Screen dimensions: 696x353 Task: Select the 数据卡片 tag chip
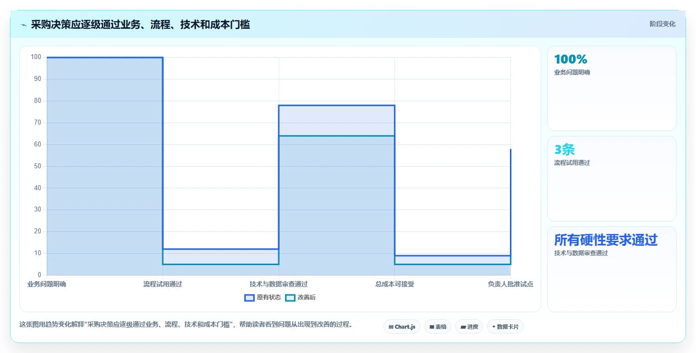tap(505, 327)
